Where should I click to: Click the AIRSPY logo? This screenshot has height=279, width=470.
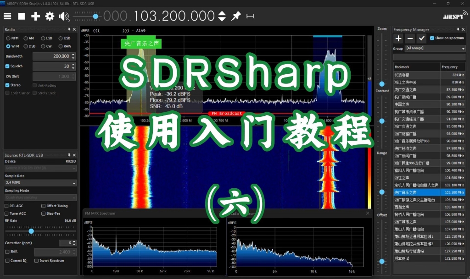455,16
